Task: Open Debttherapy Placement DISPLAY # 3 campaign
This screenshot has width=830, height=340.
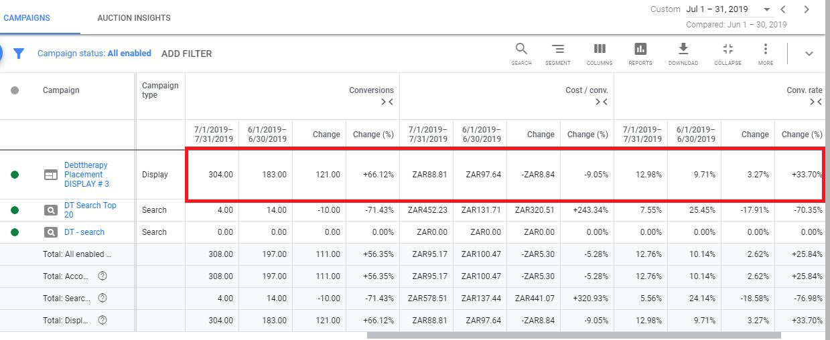Action: (86, 174)
